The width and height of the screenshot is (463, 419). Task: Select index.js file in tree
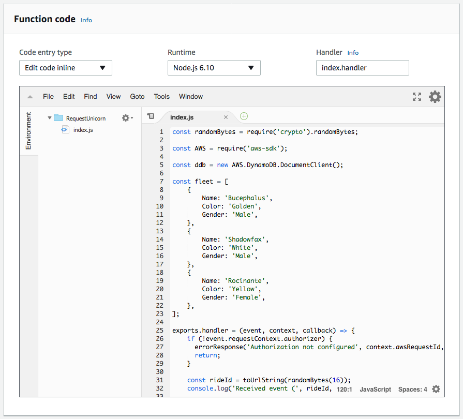[x=83, y=130]
